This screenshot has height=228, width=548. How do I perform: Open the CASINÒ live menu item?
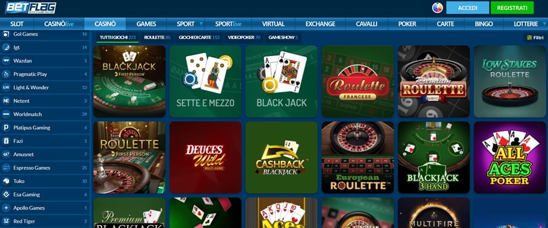[x=59, y=24]
